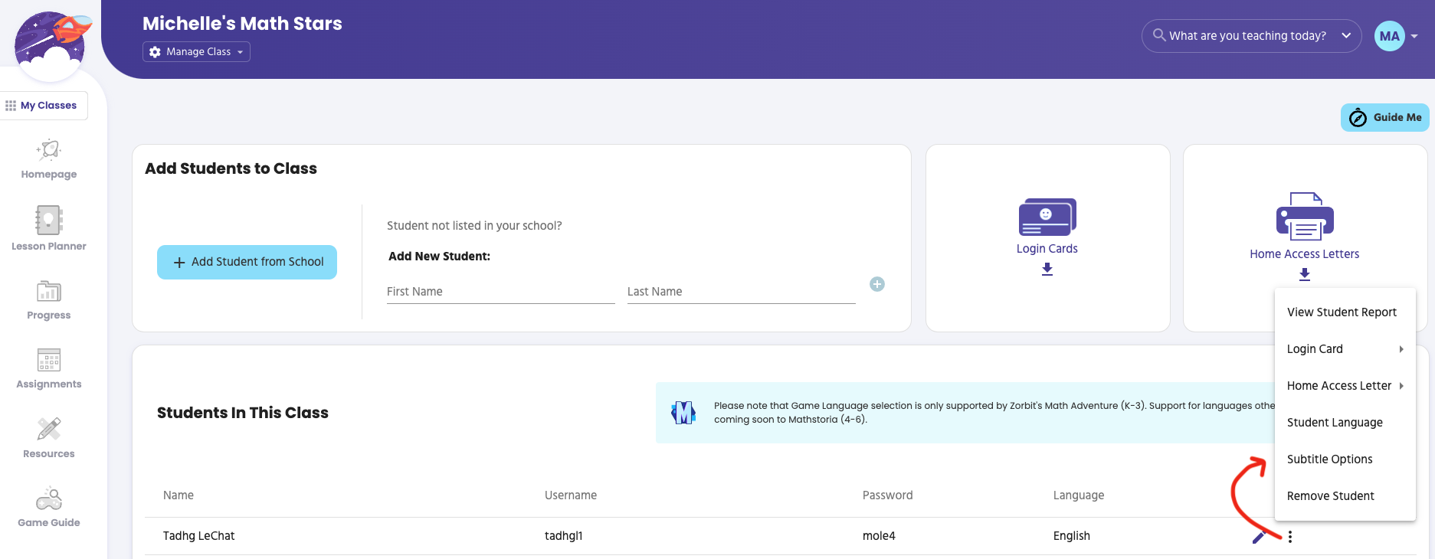Go to Progress in the sidebar

49,291
